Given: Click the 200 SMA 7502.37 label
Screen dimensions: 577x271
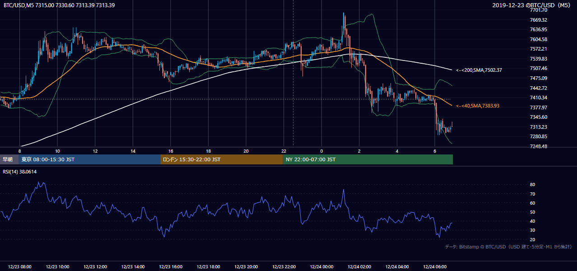Looking at the screenshot, I should (479, 70).
